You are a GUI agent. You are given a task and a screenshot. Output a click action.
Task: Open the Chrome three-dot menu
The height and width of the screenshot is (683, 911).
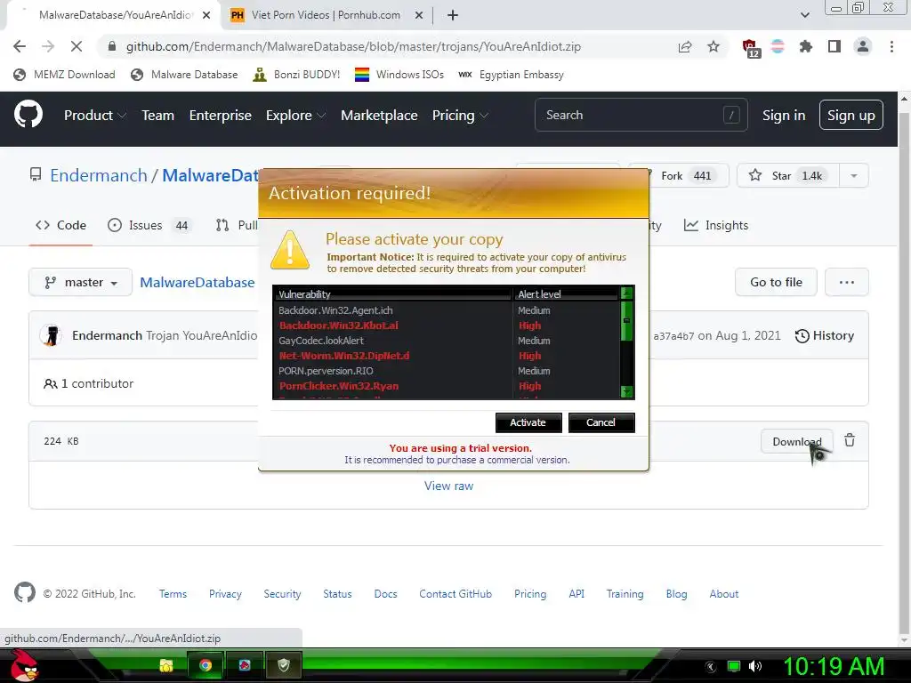(x=891, y=46)
